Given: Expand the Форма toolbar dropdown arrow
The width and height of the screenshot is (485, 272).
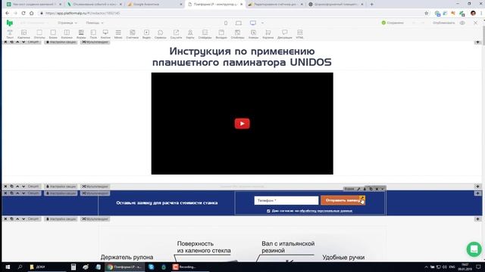Looking at the screenshot, I should click(382, 189).
